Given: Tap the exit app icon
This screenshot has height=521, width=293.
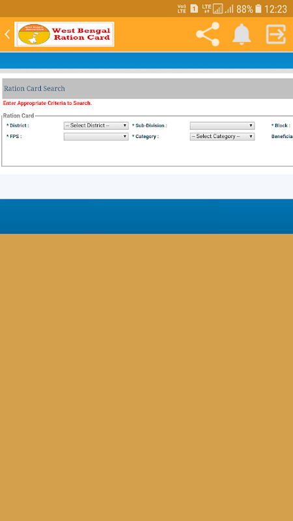Looking at the screenshot, I should point(276,34).
